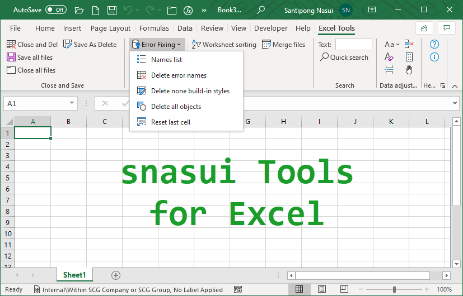Click the sheet document icon in Data adjust group
The image size is (463, 296).
click(x=409, y=57)
